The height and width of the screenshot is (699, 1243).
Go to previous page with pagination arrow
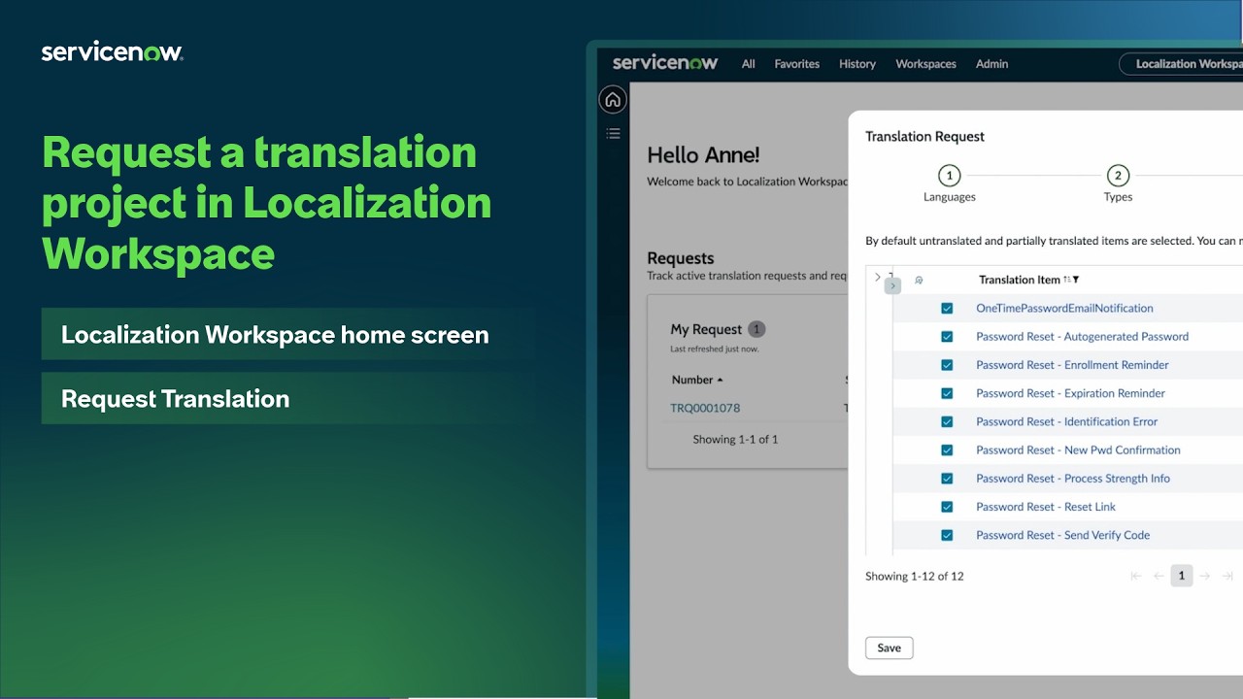point(1159,576)
